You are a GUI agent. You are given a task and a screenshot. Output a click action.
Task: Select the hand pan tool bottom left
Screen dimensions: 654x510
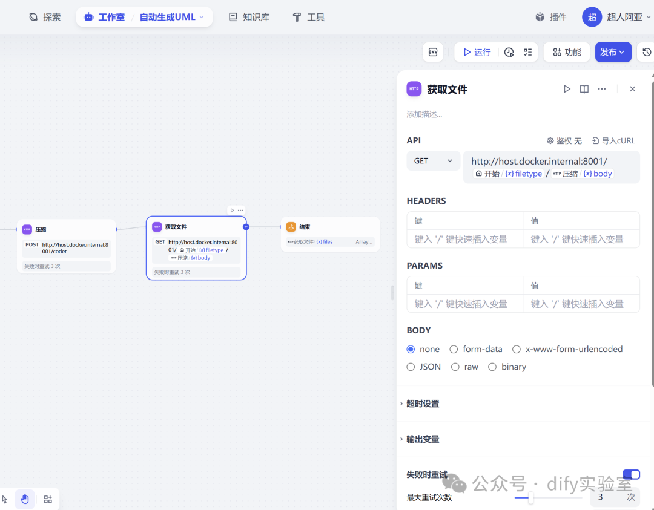pos(24,499)
